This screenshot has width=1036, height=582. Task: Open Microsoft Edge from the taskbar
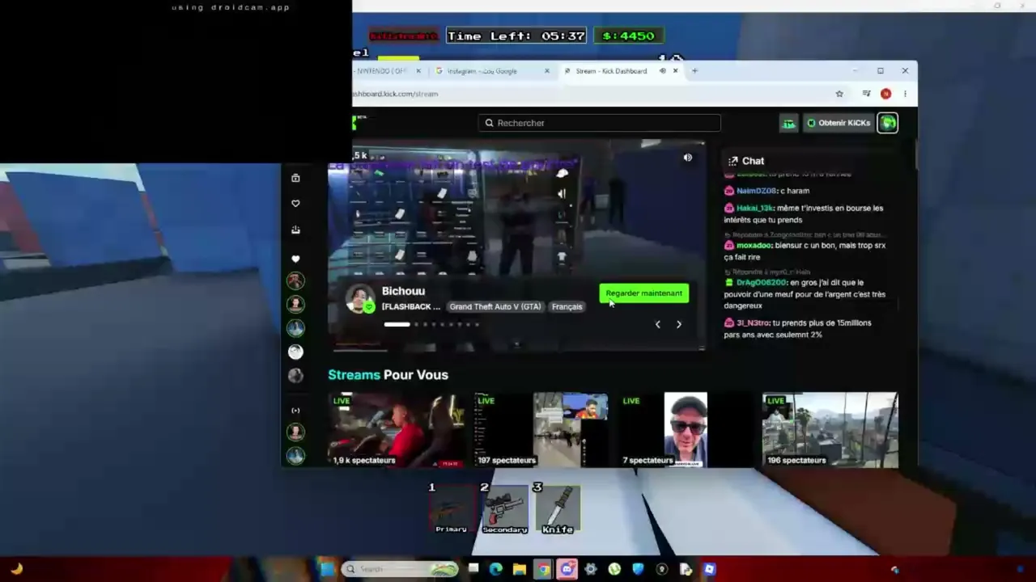click(x=496, y=569)
